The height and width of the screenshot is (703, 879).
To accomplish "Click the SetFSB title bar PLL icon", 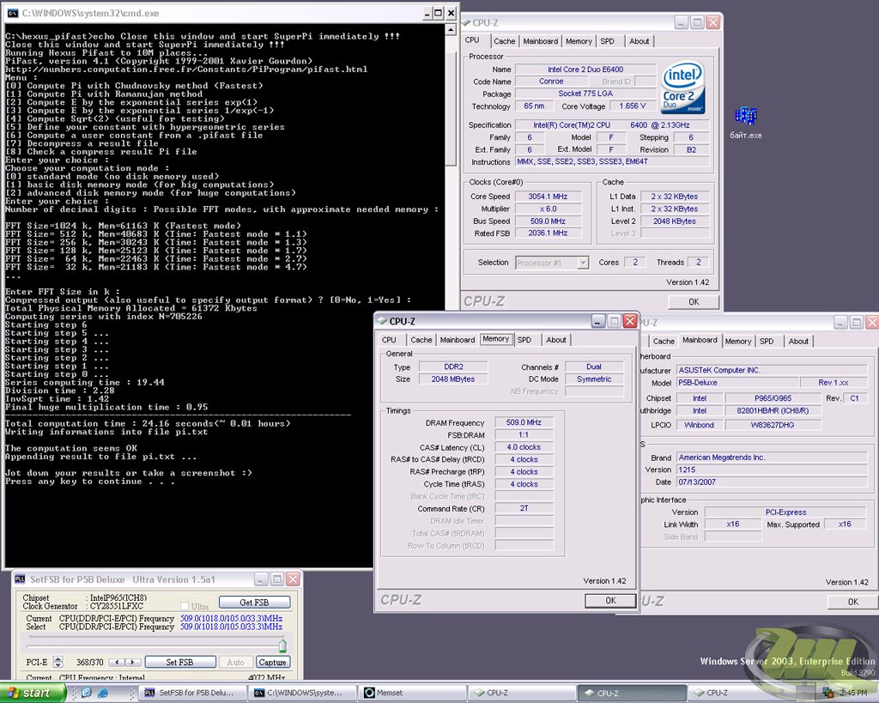I will [20, 579].
